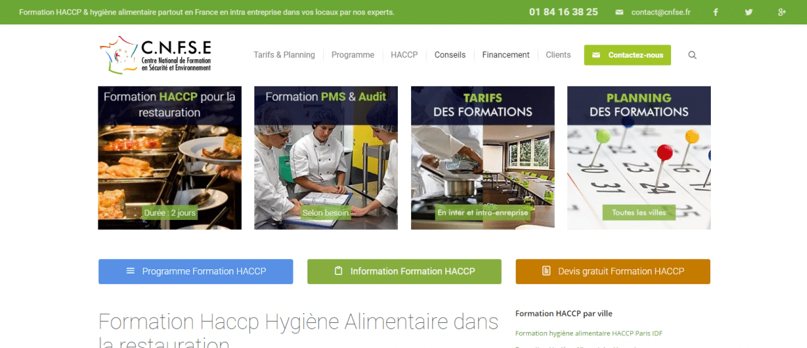807x348 pixels.
Task: Click the clipboard icon on Information button
Action: coord(338,271)
